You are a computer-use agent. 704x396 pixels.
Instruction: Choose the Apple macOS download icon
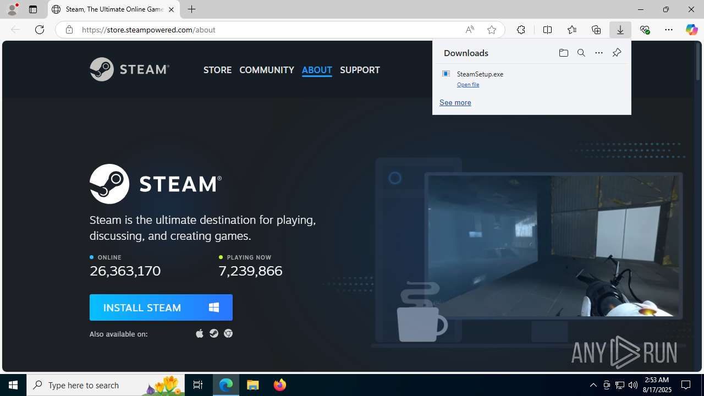(200, 333)
